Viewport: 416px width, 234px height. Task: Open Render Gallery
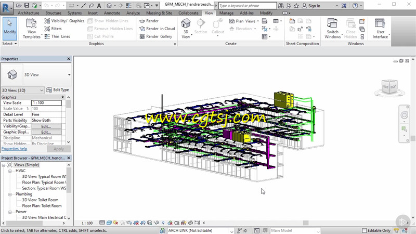(155, 36)
